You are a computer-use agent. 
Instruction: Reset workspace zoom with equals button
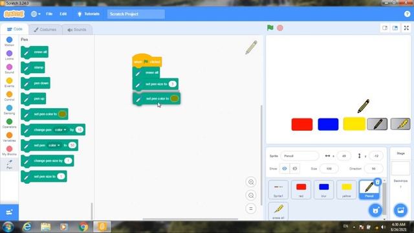(251, 208)
